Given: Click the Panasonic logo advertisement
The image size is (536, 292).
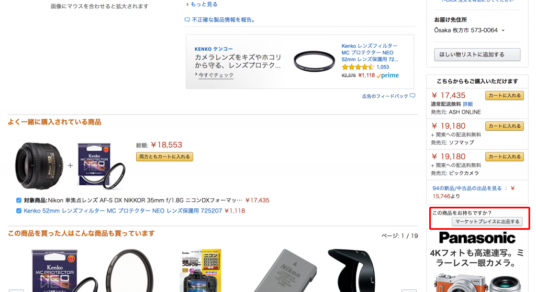Looking at the screenshot, I should click(x=477, y=238).
